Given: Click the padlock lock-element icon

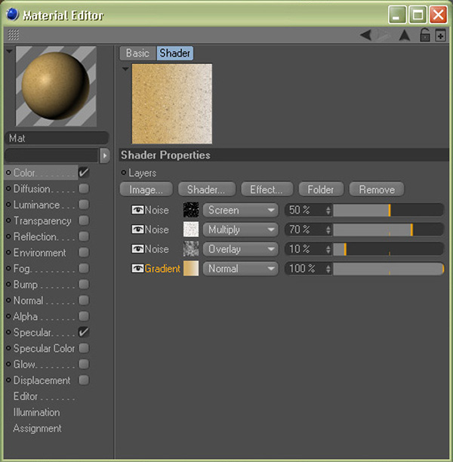Looking at the screenshot, I should pos(425,35).
